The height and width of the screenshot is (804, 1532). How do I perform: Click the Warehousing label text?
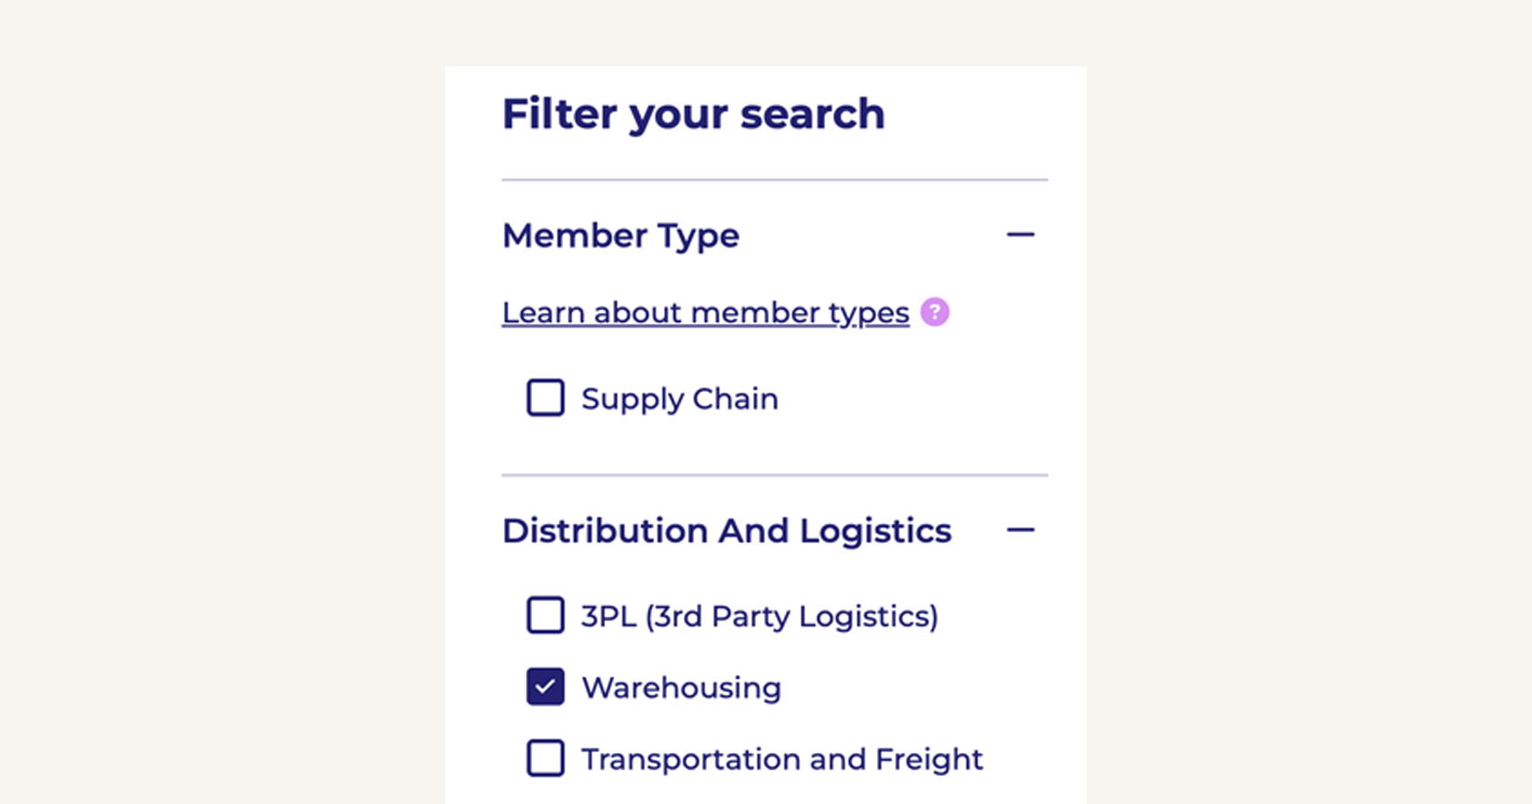(680, 688)
